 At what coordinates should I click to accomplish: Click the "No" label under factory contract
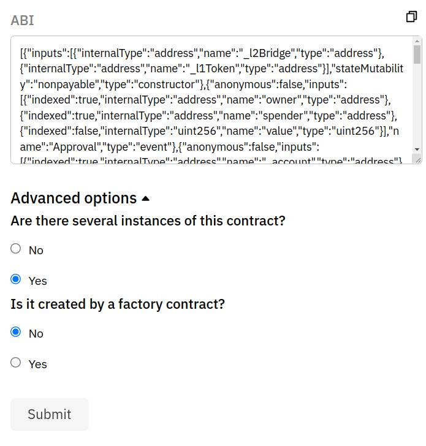(x=36, y=334)
